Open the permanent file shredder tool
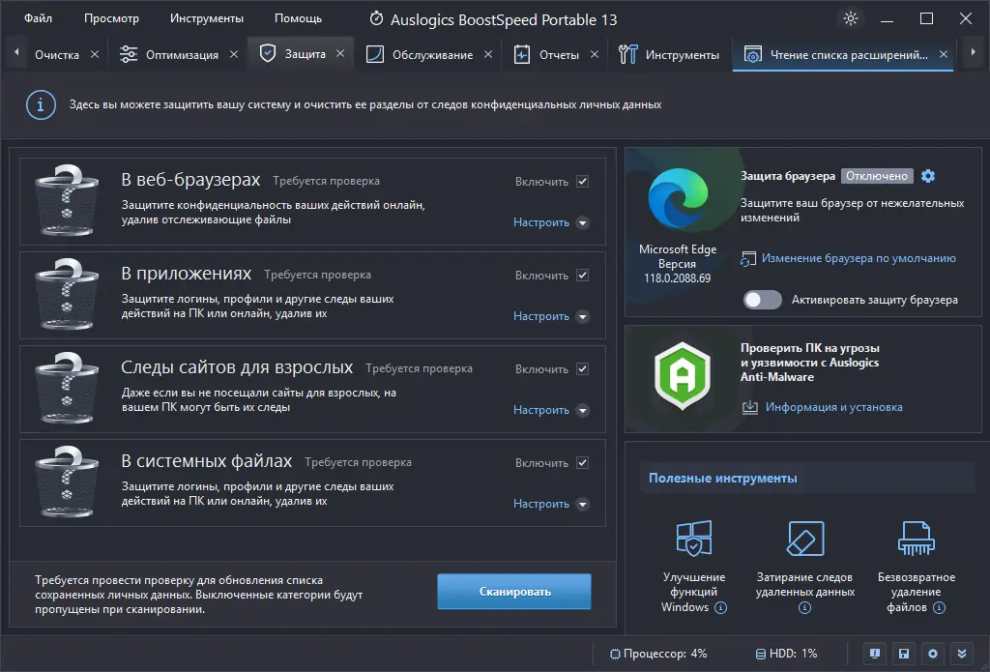The height and width of the screenshot is (672, 990). click(x=914, y=541)
